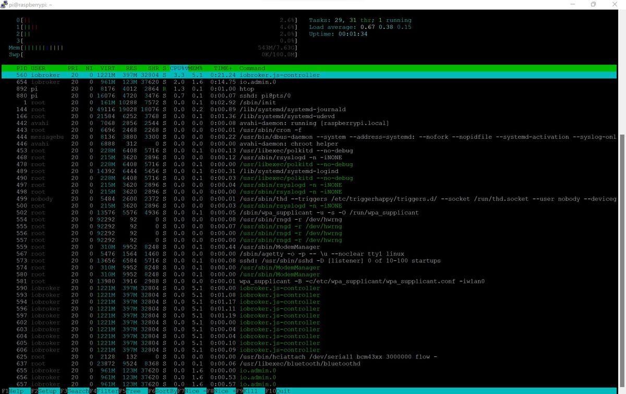Select hciattach /dev/serial1 row
Screen dimensions: 626x394
(x=310, y=357)
